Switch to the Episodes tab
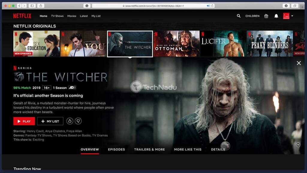This screenshot has width=307, height=173. click(116, 149)
